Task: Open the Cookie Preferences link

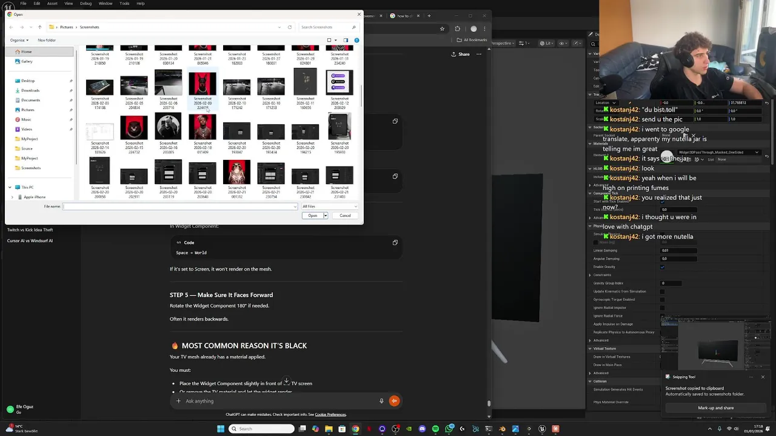Action: (x=330, y=414)
